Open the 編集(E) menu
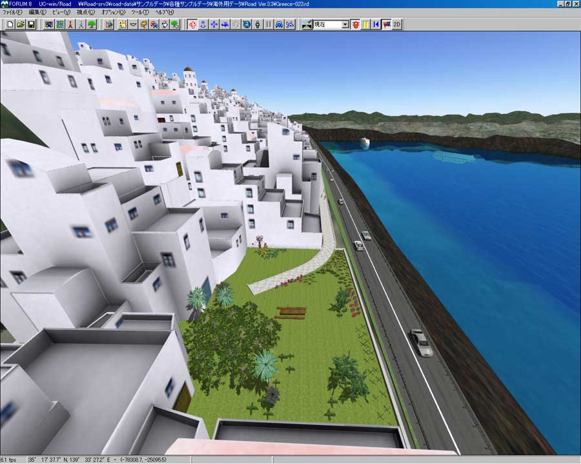Viewport: 581px width, 464px height. tap(38, 12)
